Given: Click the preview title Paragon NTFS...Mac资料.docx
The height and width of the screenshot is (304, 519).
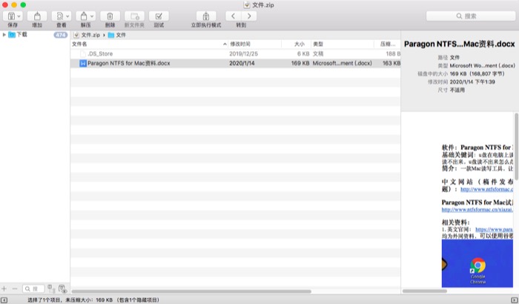Looking at the screenshot, I should point(460,44).
